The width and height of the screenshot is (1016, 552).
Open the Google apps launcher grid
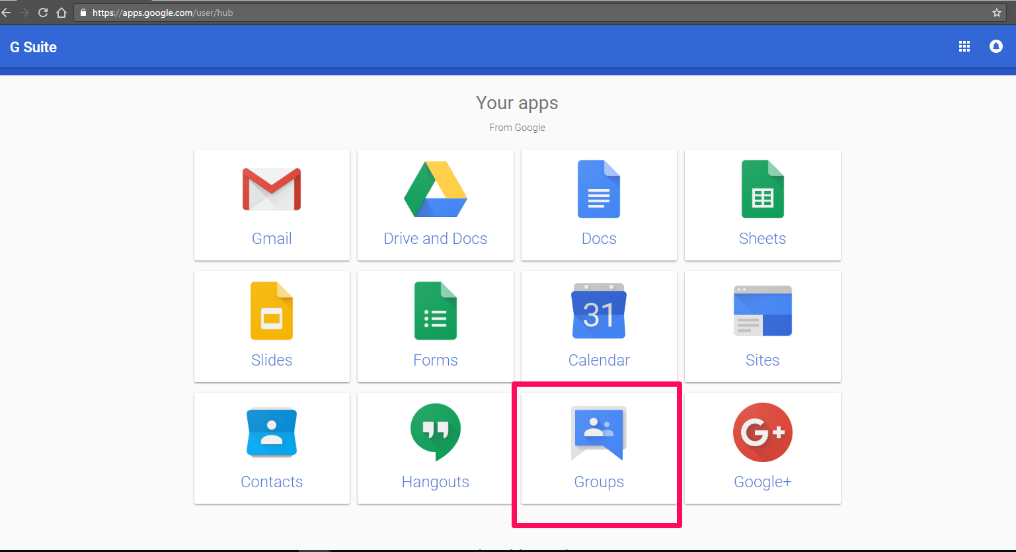[964, 46]
